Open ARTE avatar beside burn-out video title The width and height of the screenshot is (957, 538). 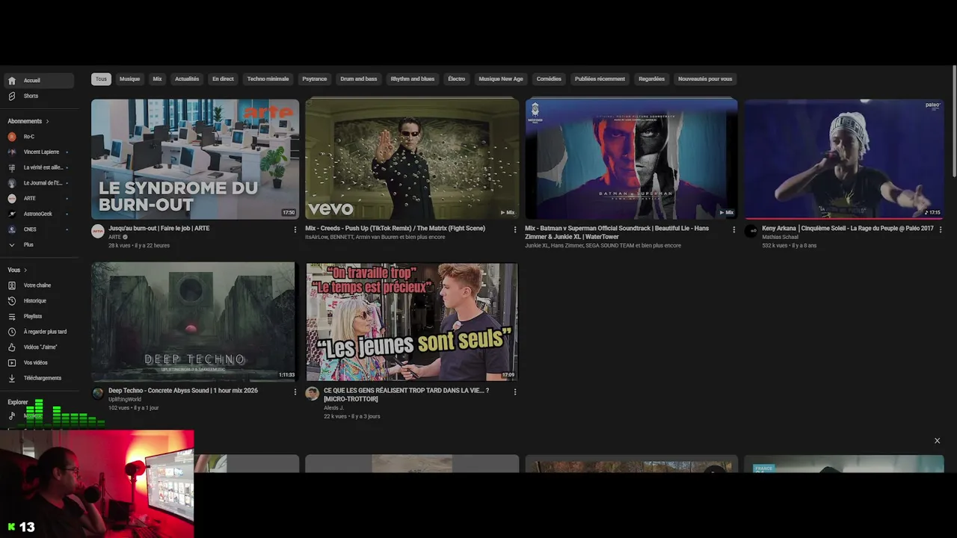pyautogui.click(x=98, y=232)
